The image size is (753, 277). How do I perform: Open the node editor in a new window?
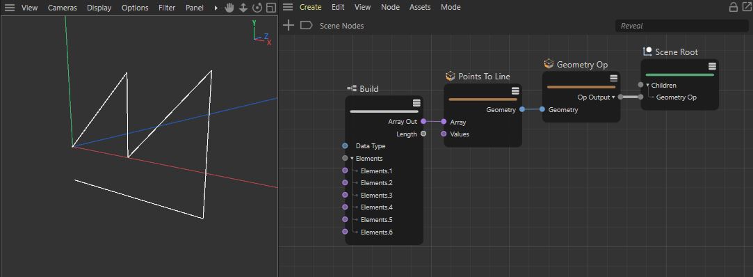tap(747, 7)
